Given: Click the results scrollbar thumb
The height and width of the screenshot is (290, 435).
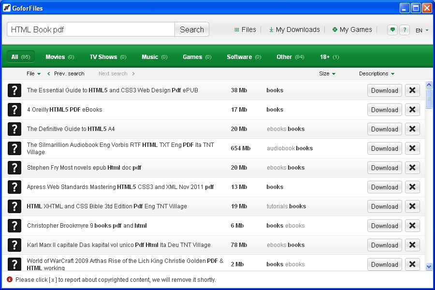Looking at the screenshot, I should point(429,99).
